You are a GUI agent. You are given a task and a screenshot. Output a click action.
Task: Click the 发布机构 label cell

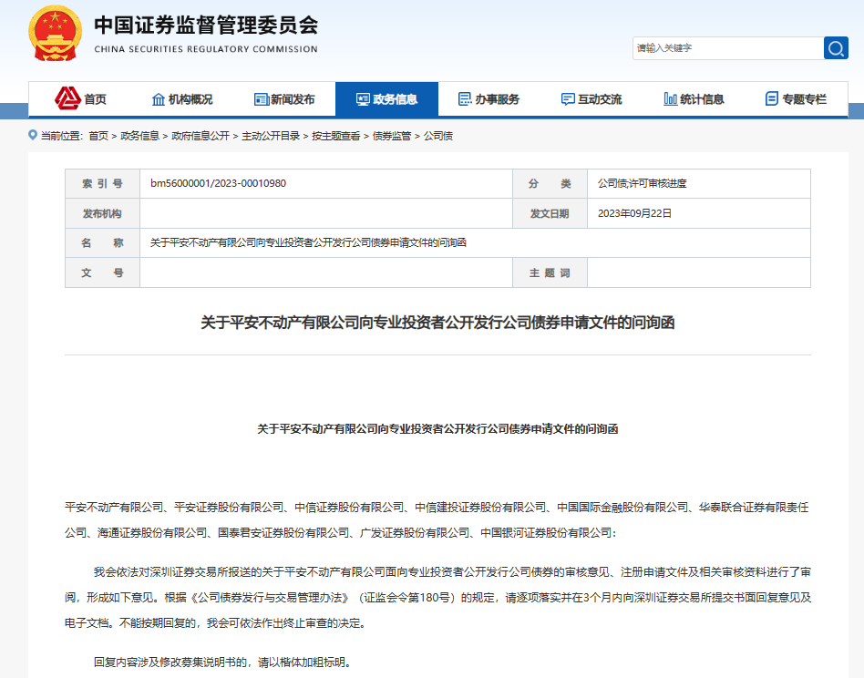coord(102,213)
